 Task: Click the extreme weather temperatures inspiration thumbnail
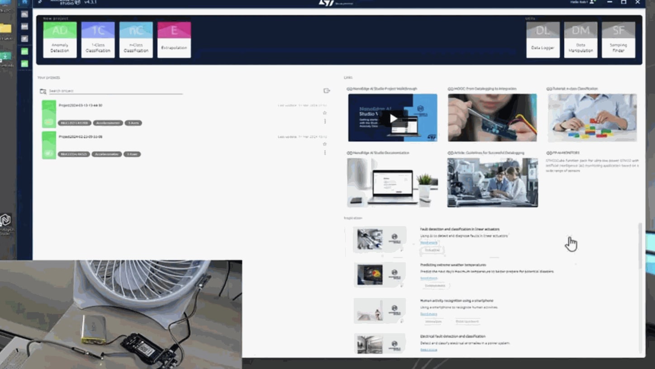point(380,275)
